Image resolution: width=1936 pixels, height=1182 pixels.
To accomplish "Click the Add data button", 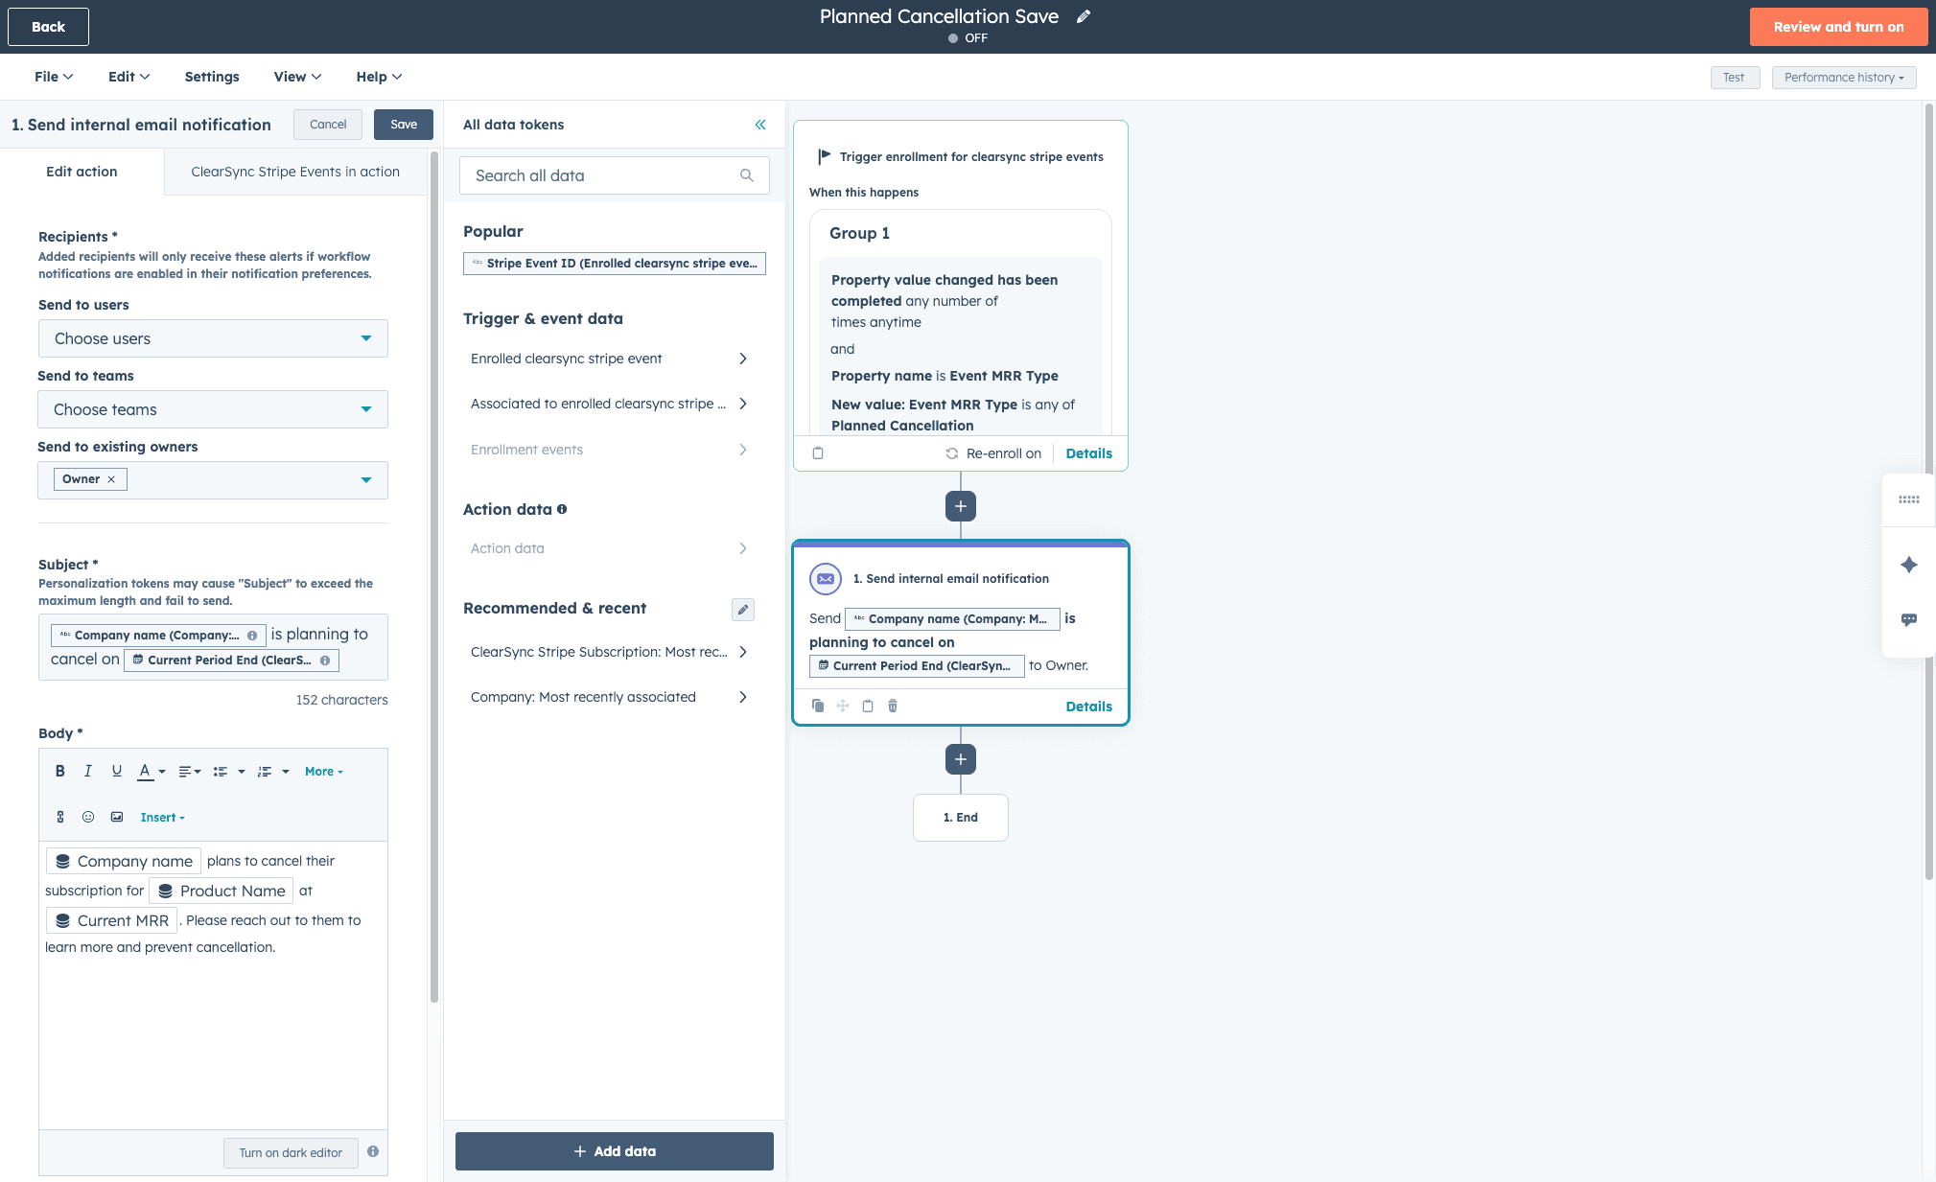I will click(x=615, y=1151).
